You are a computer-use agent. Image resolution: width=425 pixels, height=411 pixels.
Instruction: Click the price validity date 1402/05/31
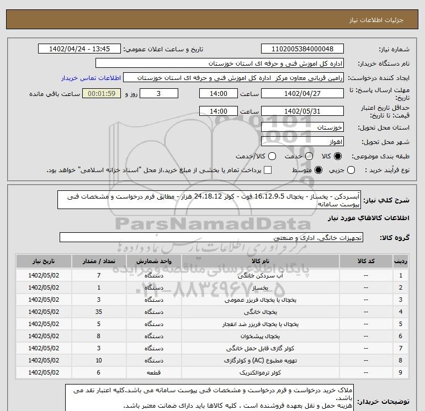click(x=302, y=111)
